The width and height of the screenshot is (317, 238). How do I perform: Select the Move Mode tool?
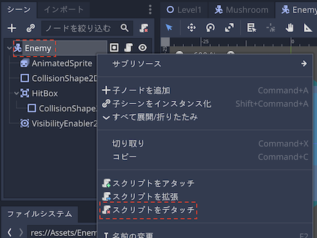pos(191,28)
